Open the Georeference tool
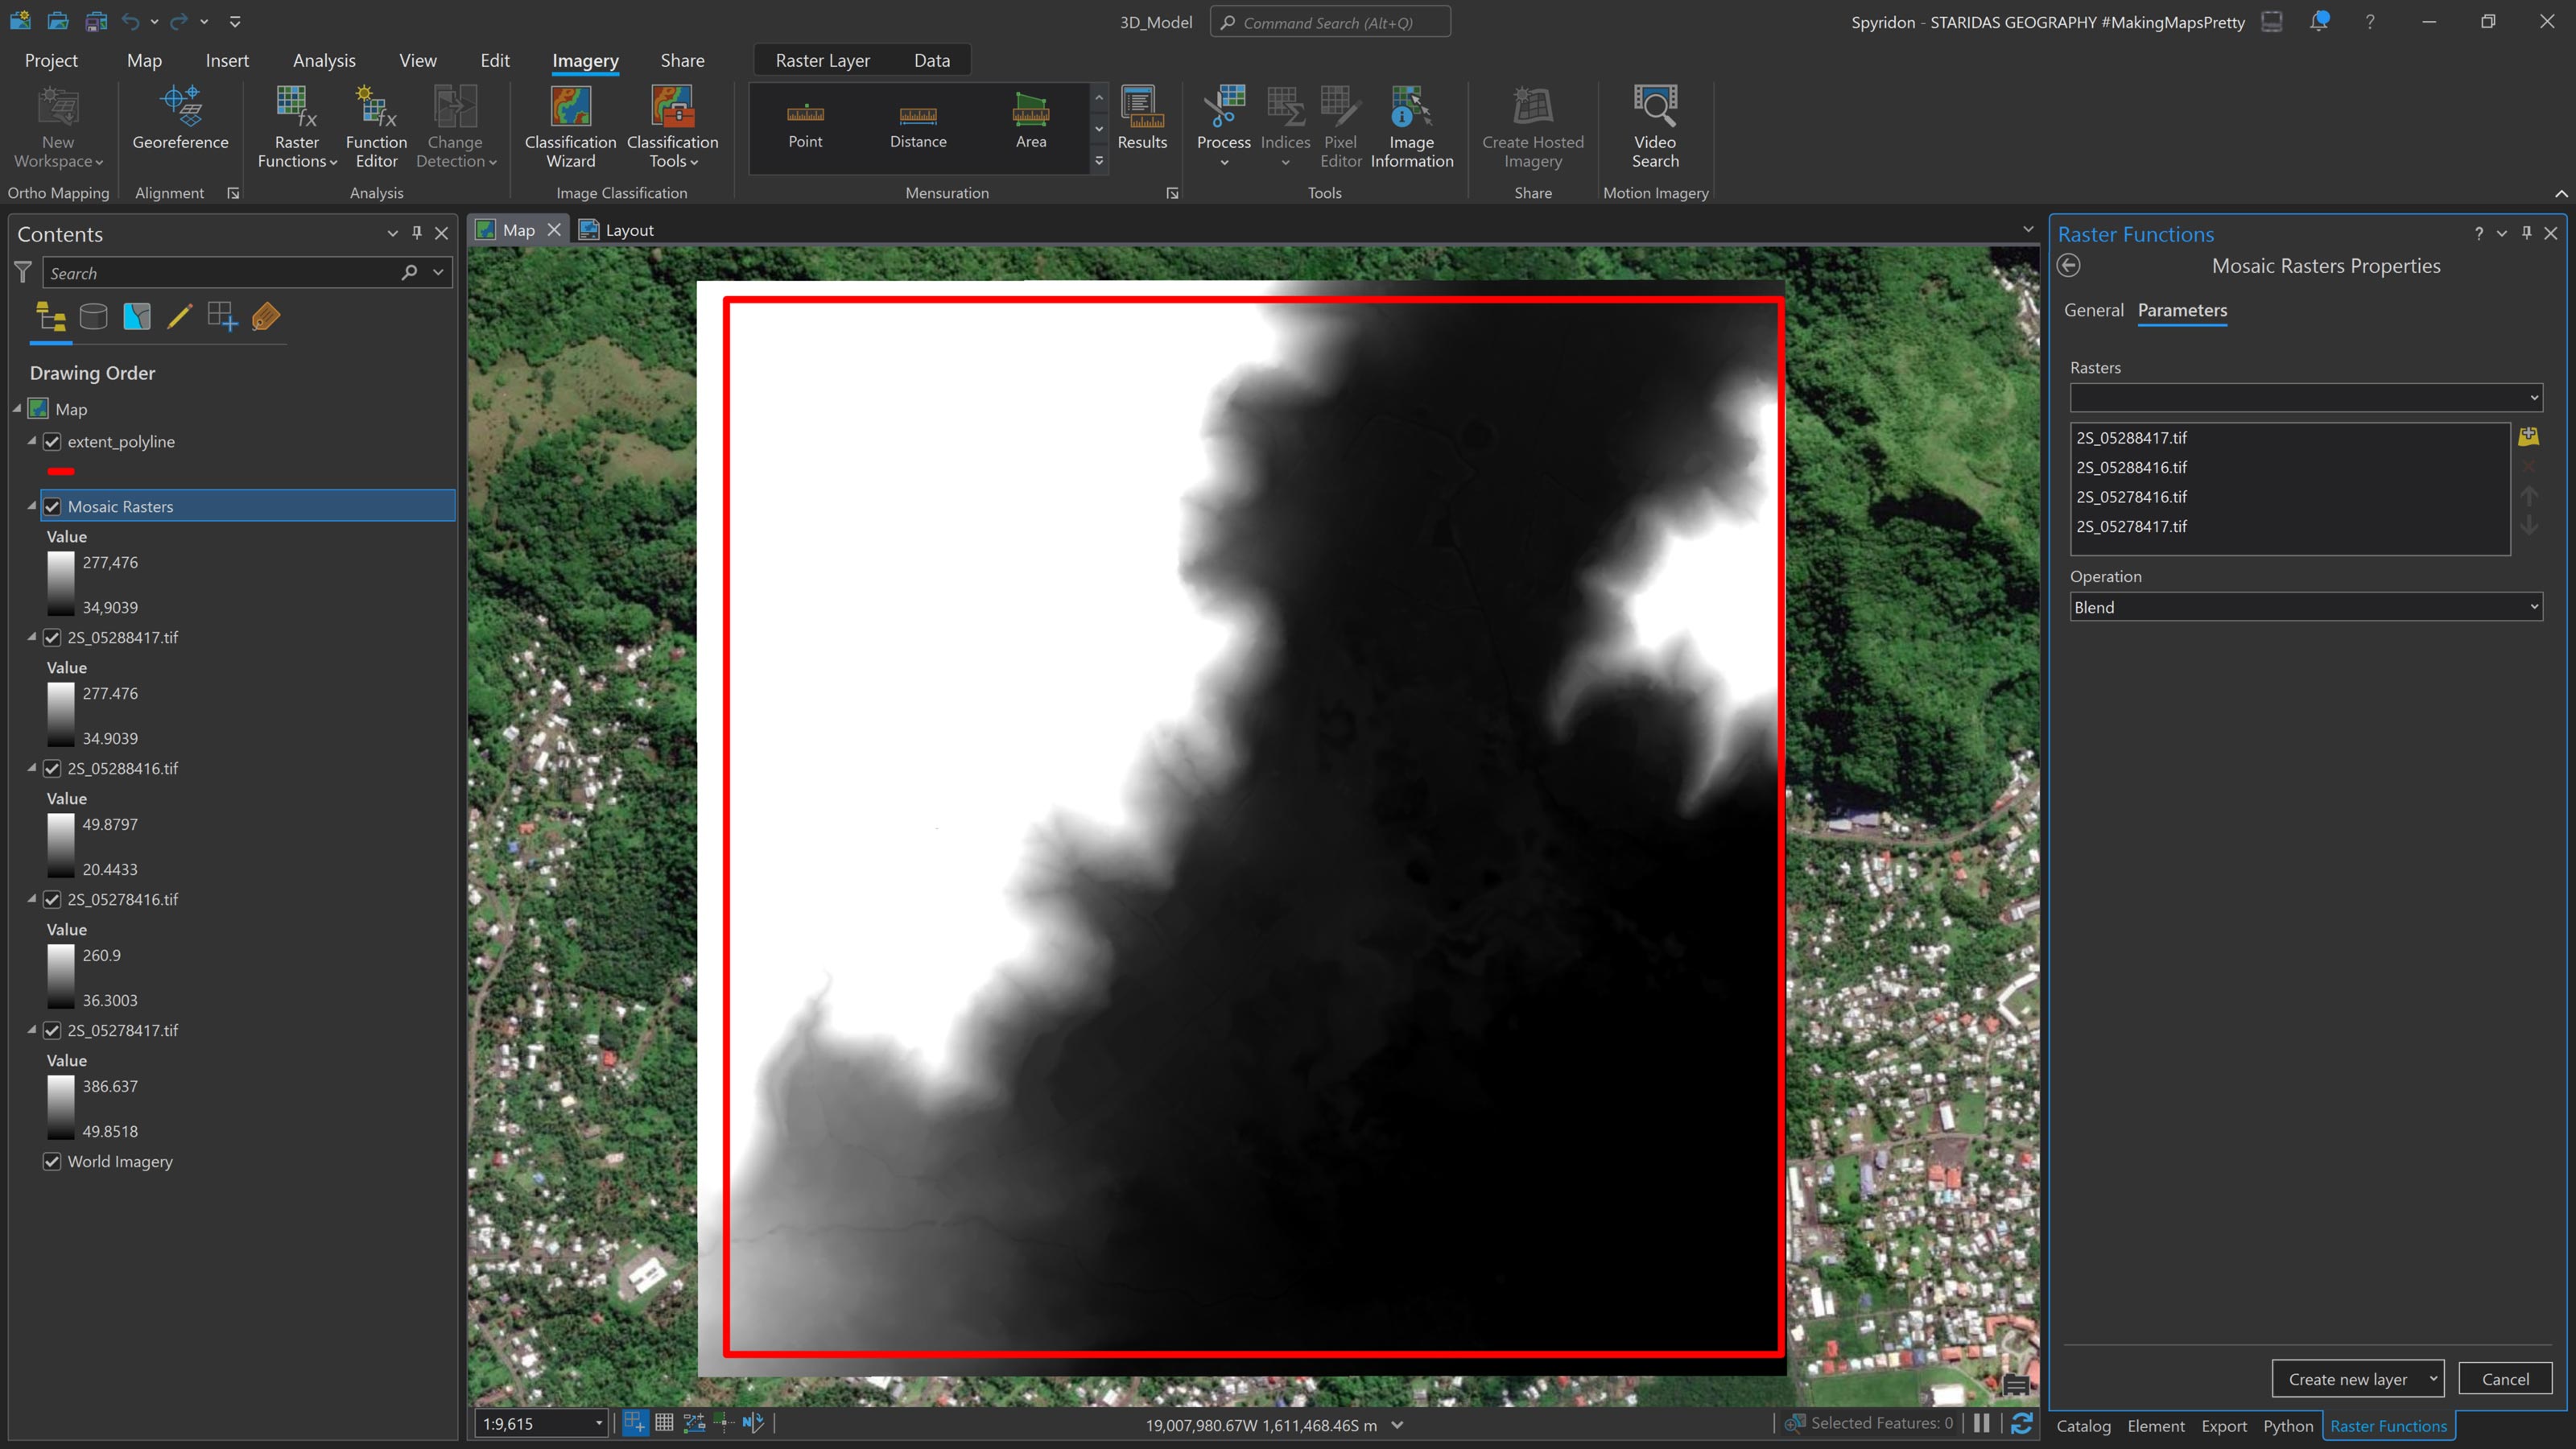 (x=180, y=118)
